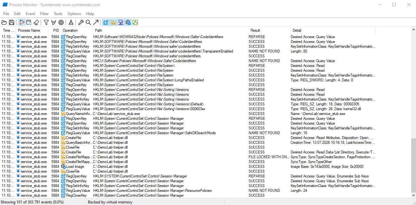Click the FILE LOCKED WITH ON... result

pyautogui.click(x=269, y=157)
